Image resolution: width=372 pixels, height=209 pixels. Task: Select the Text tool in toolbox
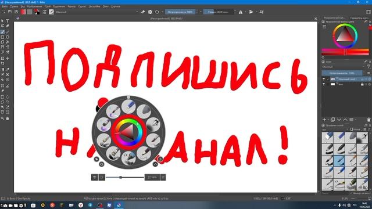click(8, 21)
